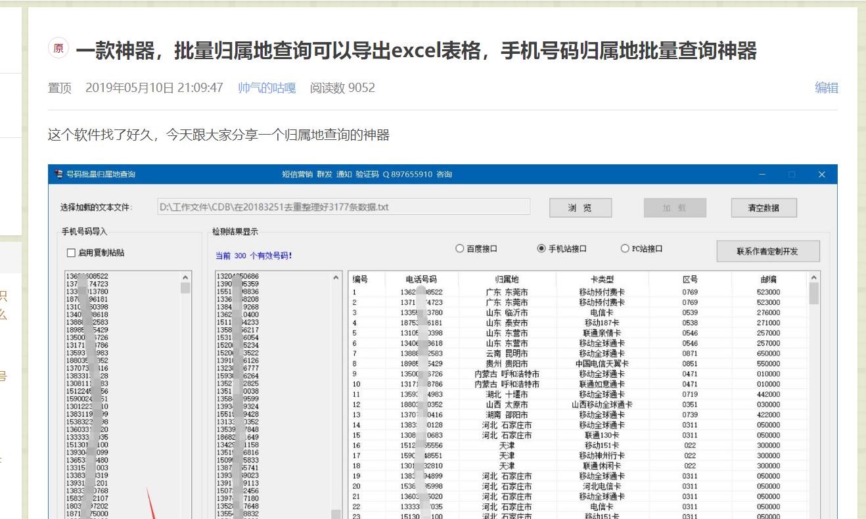Click 联通如意通卡 cell
Screen dimensions: 866x519
coord(602,384)
